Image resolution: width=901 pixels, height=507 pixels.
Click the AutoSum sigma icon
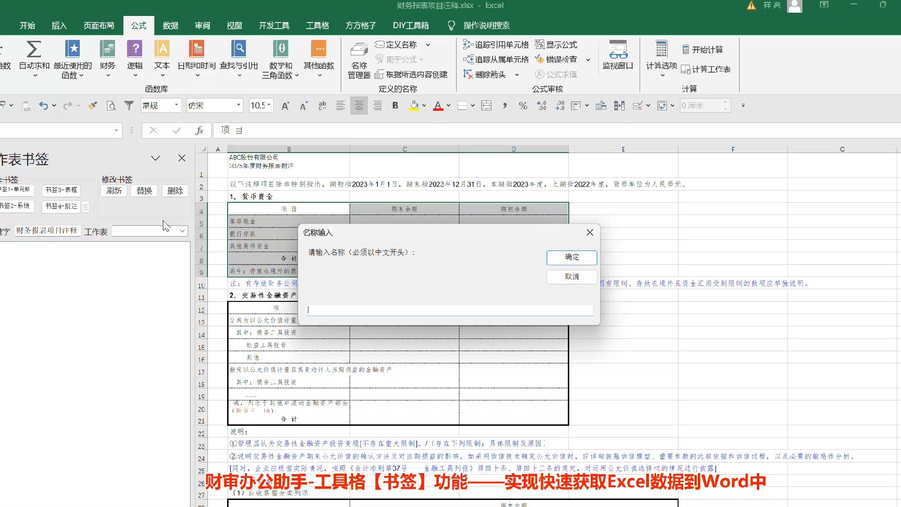tap(34, 49)
